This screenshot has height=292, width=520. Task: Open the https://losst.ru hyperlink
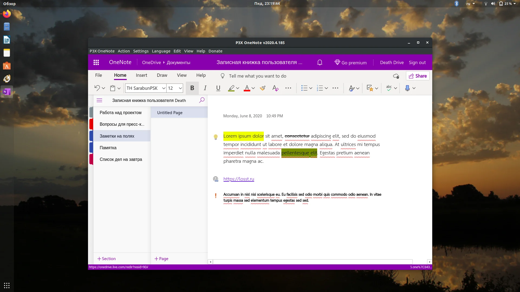pos(239,179)
